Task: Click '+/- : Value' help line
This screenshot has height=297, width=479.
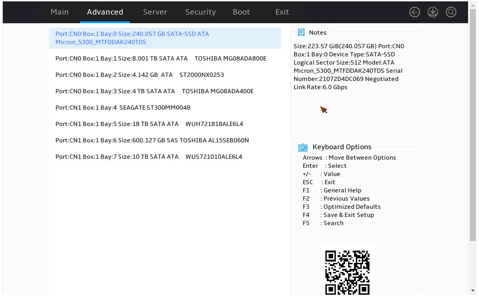Action: pyautogui.click(x=321, y=174)
